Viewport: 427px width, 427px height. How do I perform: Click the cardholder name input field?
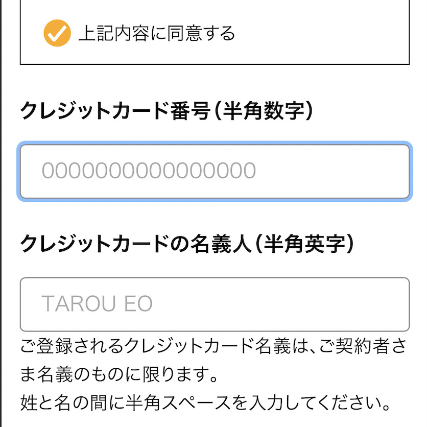point(215,304)
